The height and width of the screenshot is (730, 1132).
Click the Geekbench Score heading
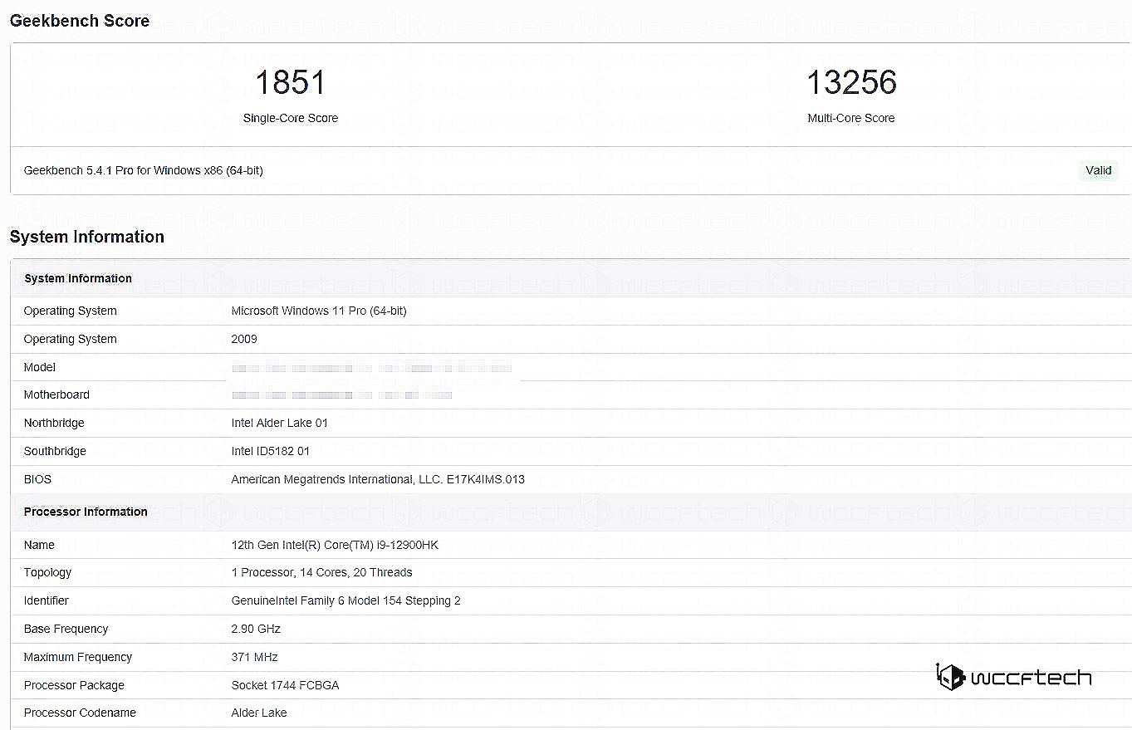[x=79, y=20]
